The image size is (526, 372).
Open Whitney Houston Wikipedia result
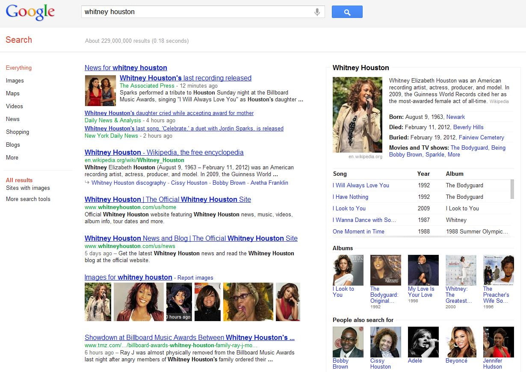point(164,152)
